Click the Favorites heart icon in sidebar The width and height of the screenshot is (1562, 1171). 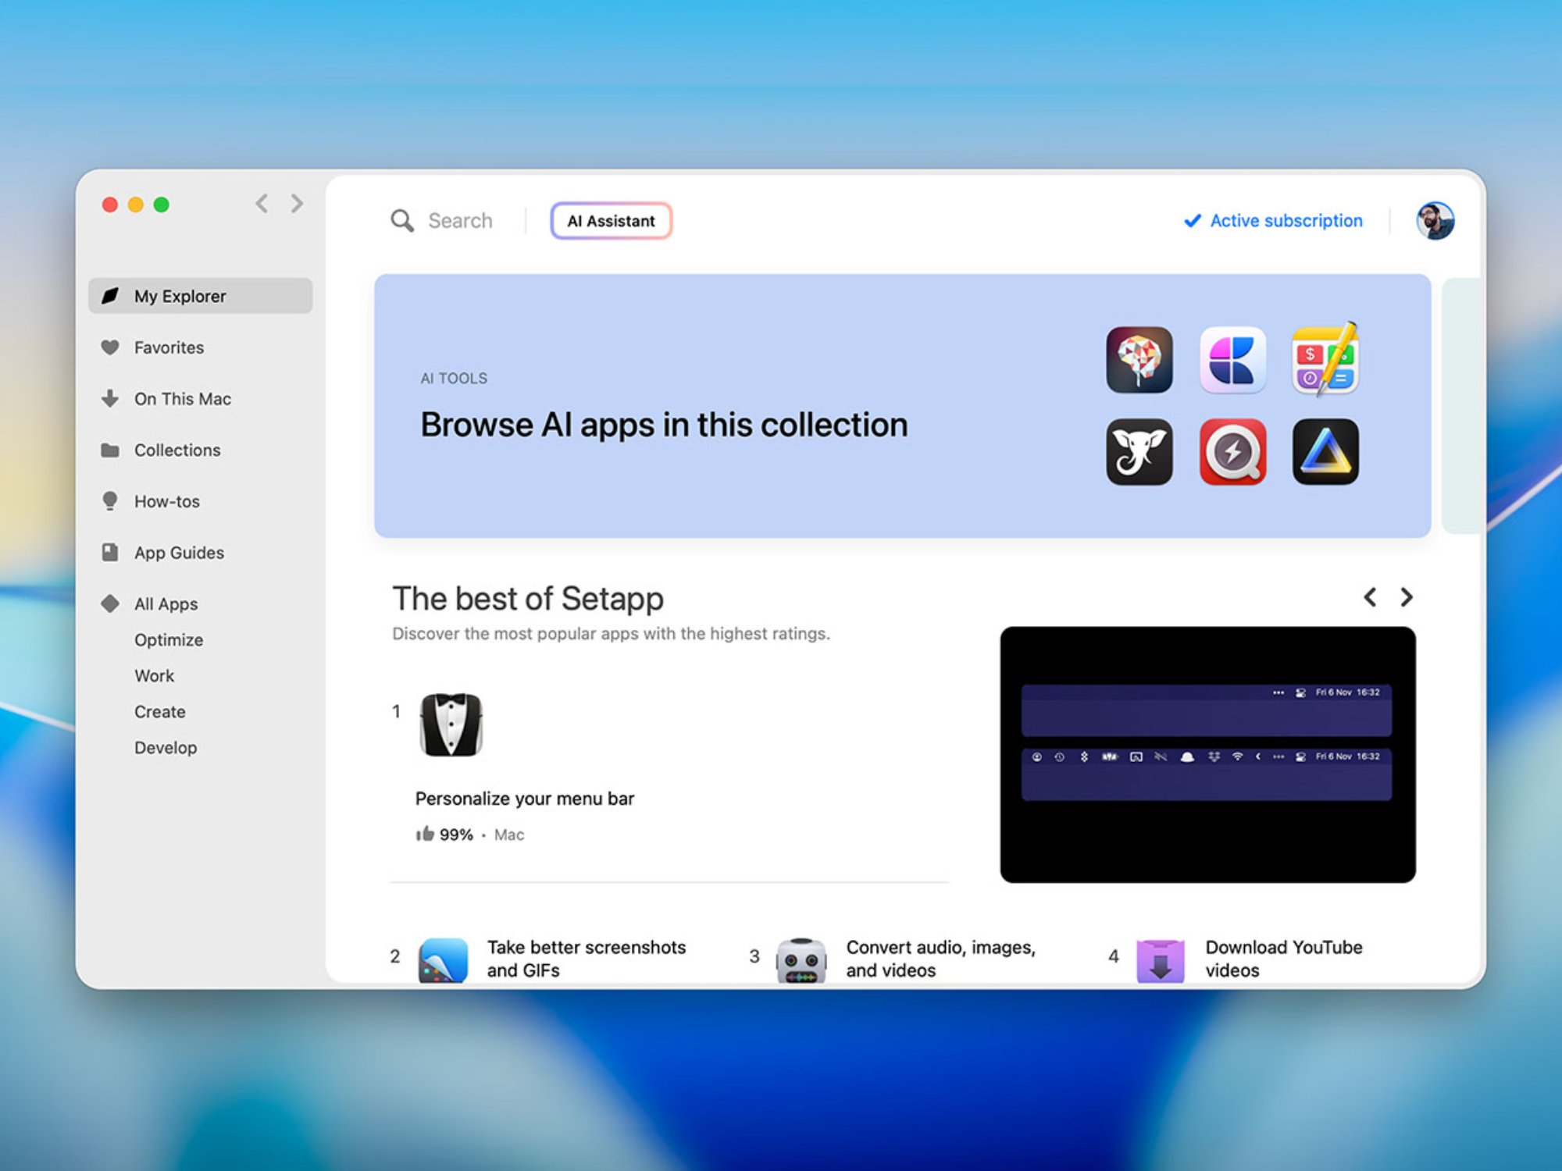pyautogui.click(x=110, y=347)
